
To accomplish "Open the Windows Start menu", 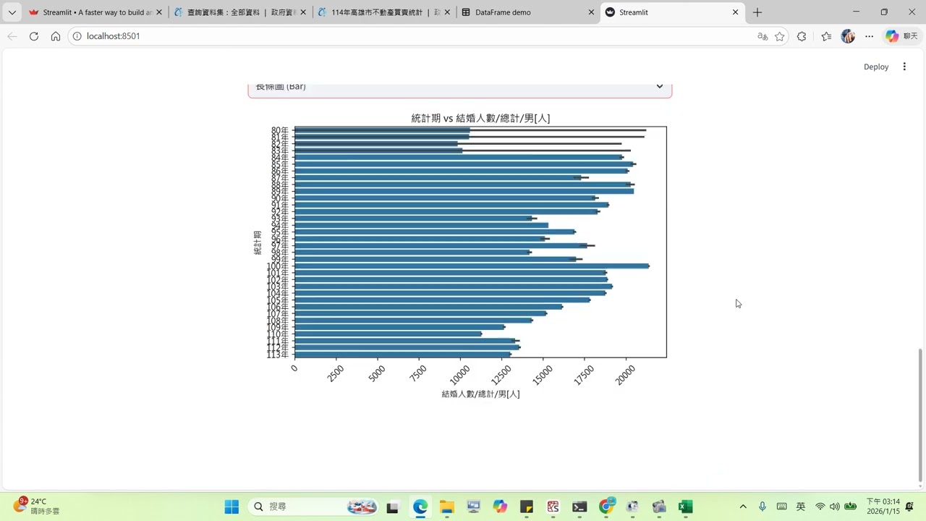I will [x=231, y=507].
